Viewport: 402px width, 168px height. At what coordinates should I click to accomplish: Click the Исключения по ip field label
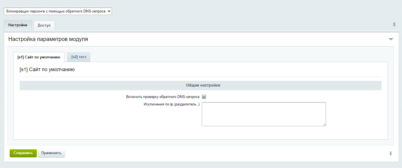pos(171,104)
